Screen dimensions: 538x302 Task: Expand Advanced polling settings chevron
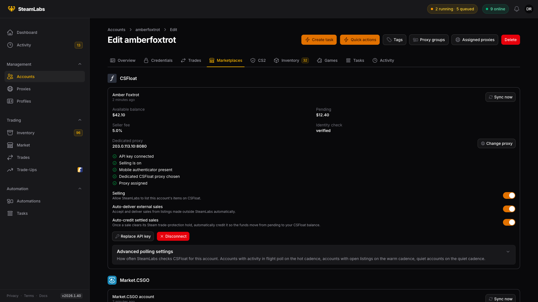[508, 252]
